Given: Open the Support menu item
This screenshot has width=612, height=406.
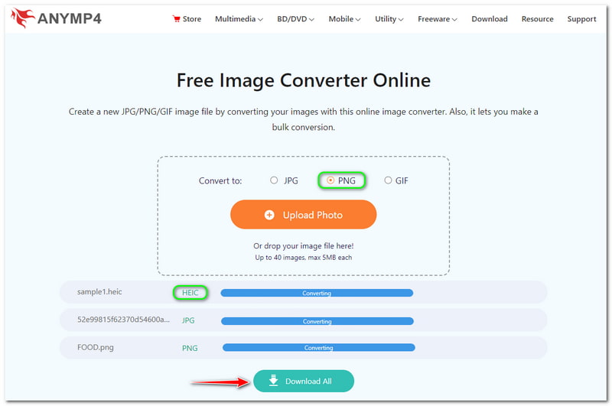Looking at the screenshot, I should (x=581, y=18).
